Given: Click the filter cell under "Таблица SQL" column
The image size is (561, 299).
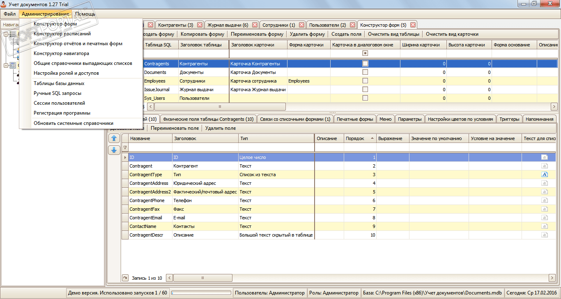Looking at the screenshot, I should (161, 53).
